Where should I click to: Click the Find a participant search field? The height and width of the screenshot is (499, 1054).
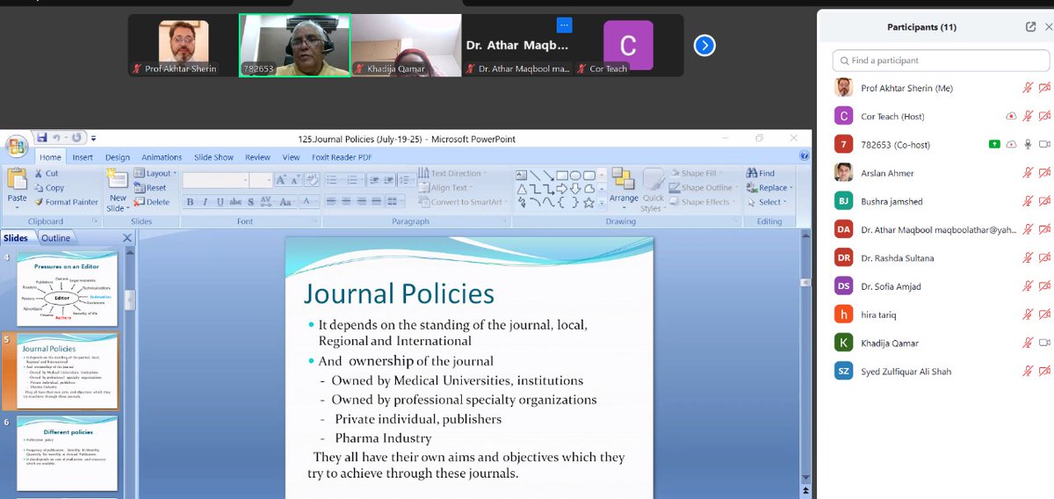coord(941,61)
